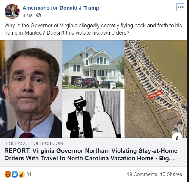Open the post options three-dot menu
This screenshot has height=182, width=189.
click(x=180, y=7)
